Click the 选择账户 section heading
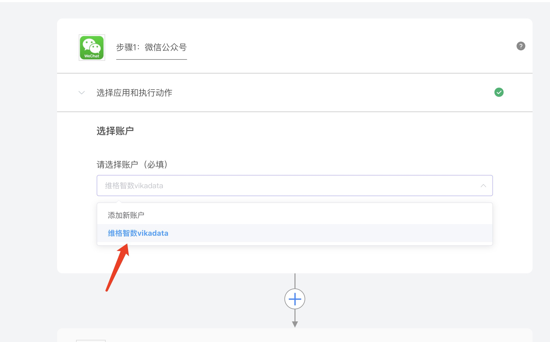 pyautogui.click(x=115, y=131)
